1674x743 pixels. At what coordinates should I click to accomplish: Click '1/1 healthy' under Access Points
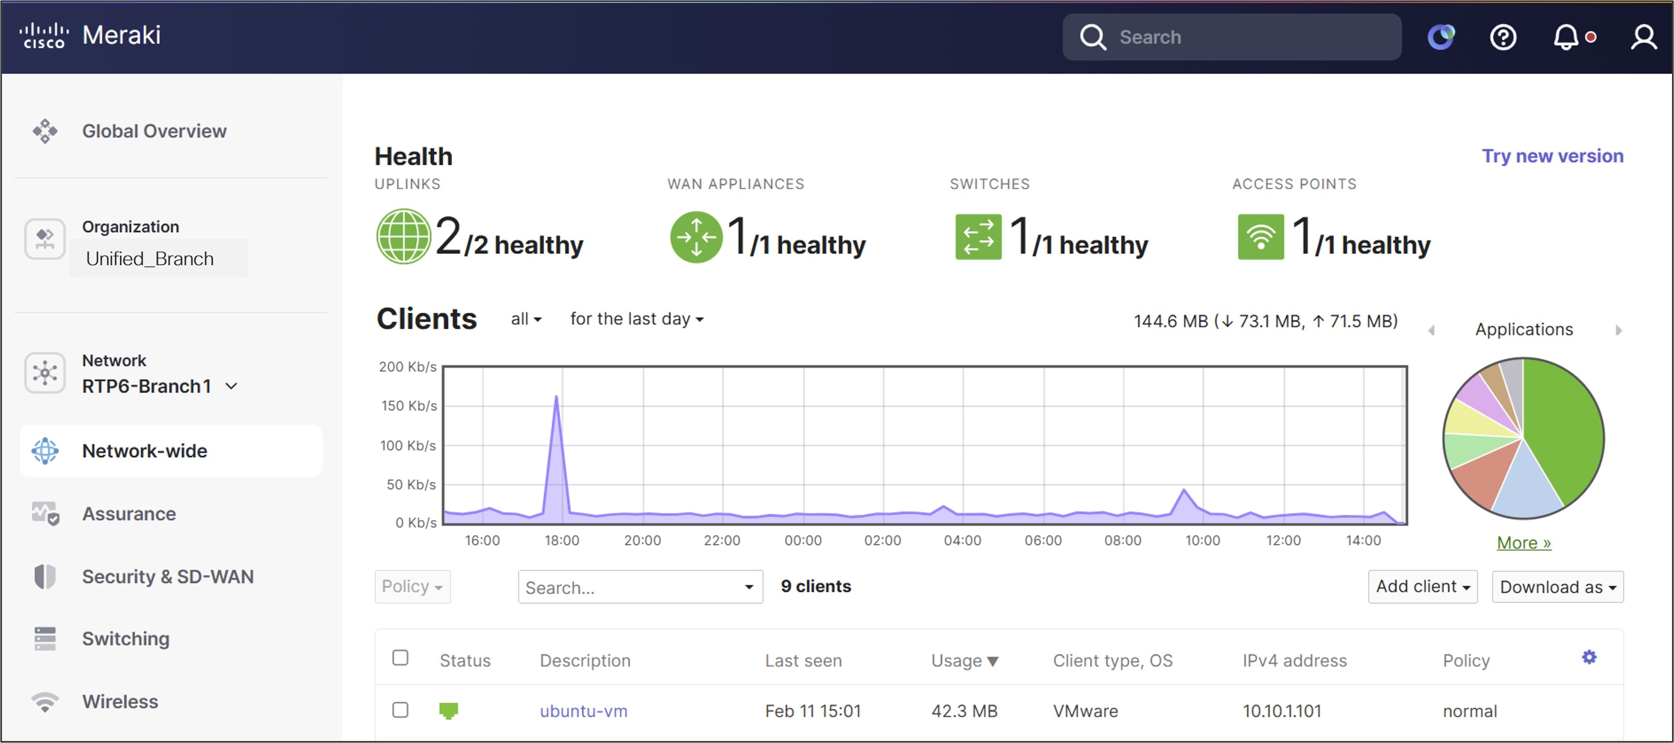(1361, 237)
